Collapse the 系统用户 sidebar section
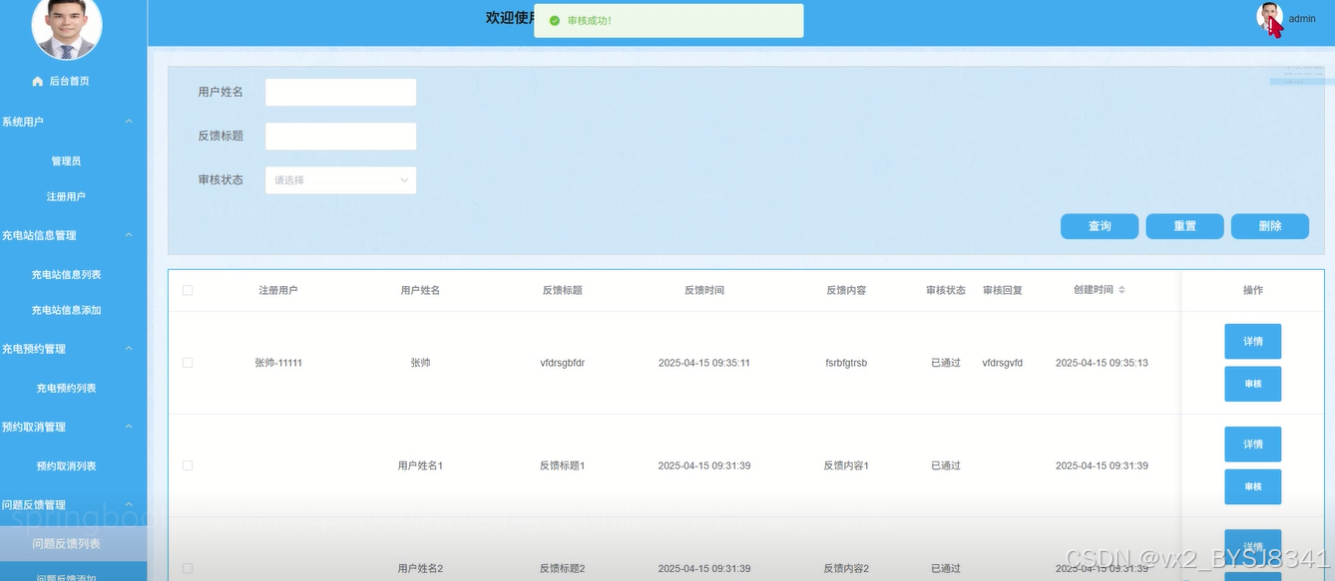Viewport: 1335px width, 581px height. pyautogui.click(x=129, y=122)
